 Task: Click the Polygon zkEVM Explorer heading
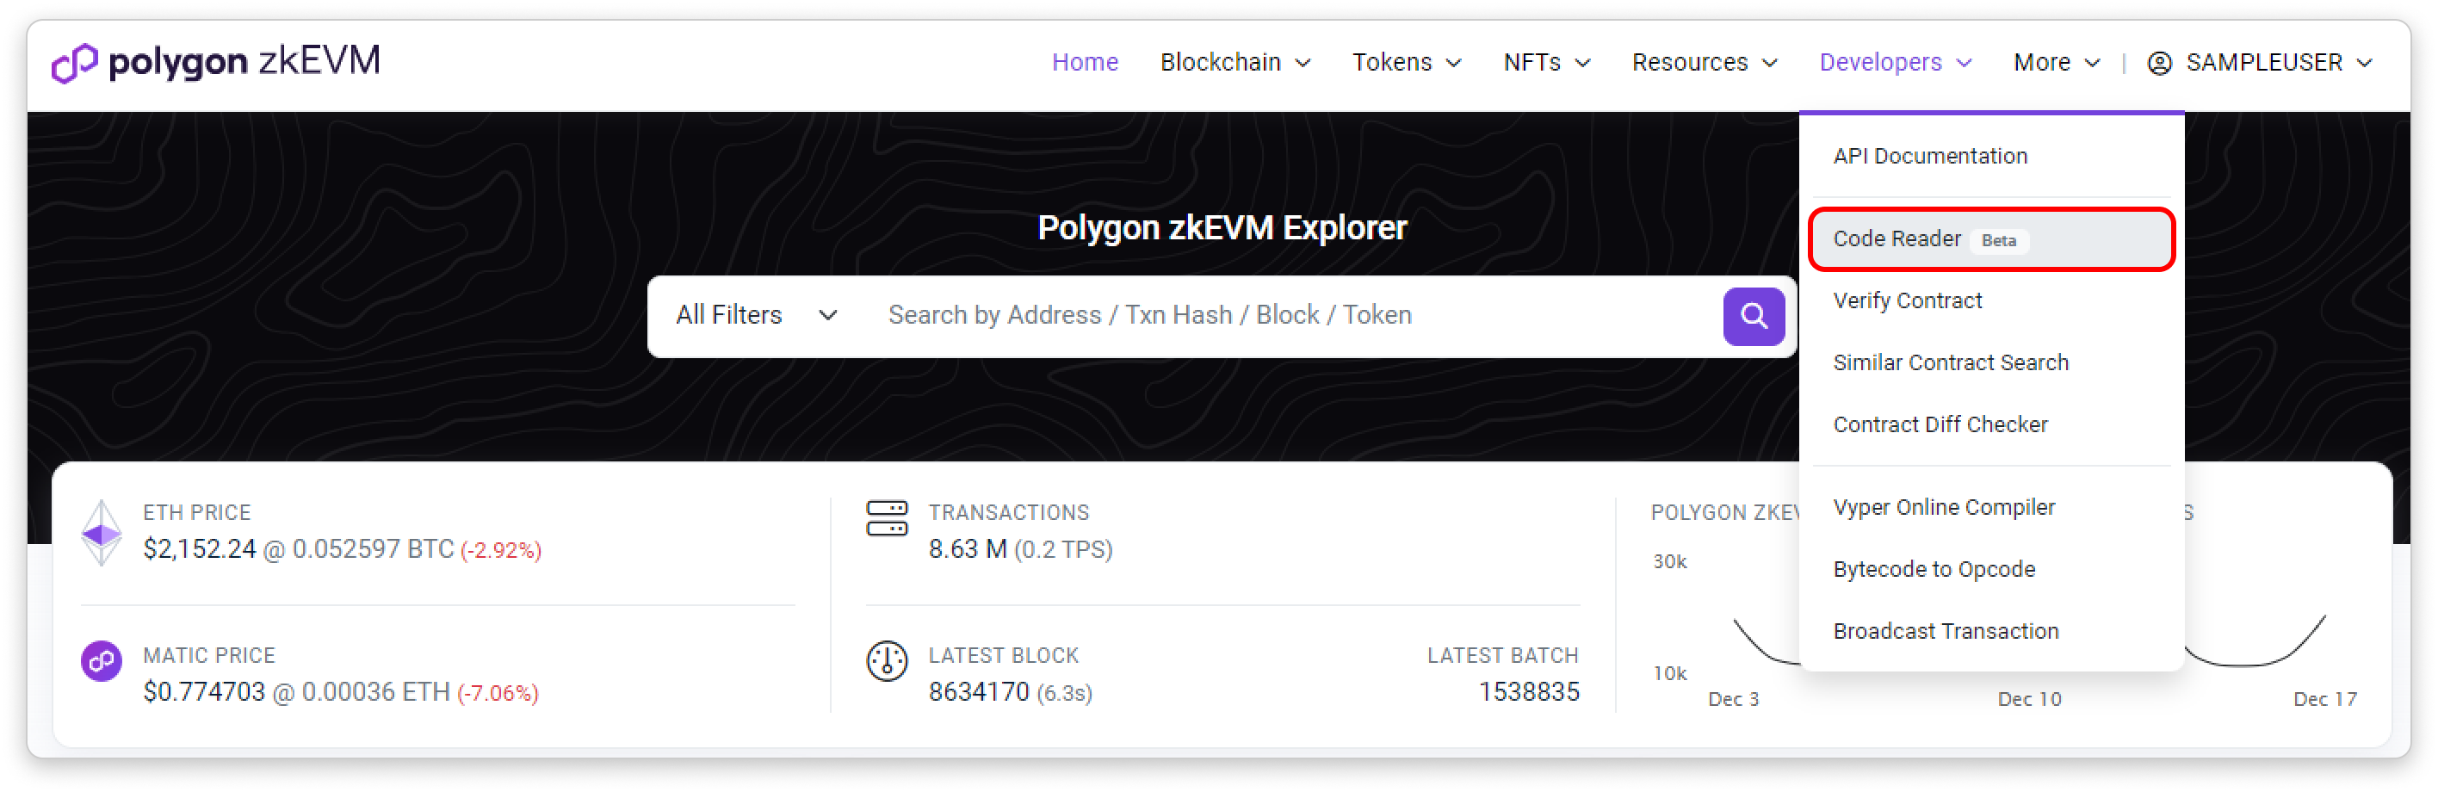coord(1221,228)
